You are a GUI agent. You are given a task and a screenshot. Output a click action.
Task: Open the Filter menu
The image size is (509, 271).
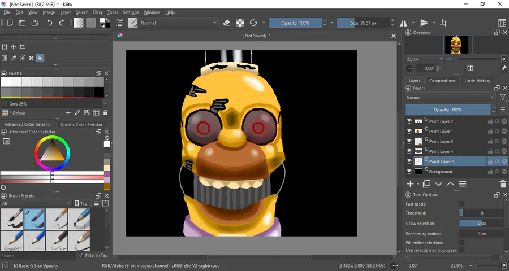(x=97, y=12)
